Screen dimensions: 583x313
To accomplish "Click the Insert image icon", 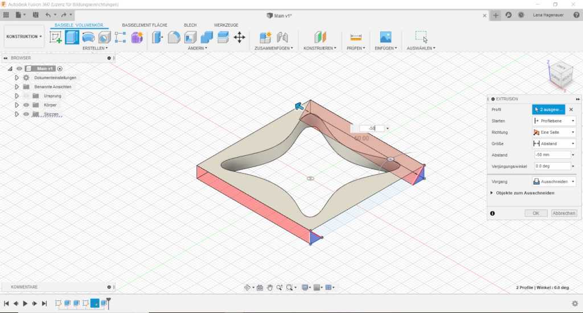I will pos(385,37).
